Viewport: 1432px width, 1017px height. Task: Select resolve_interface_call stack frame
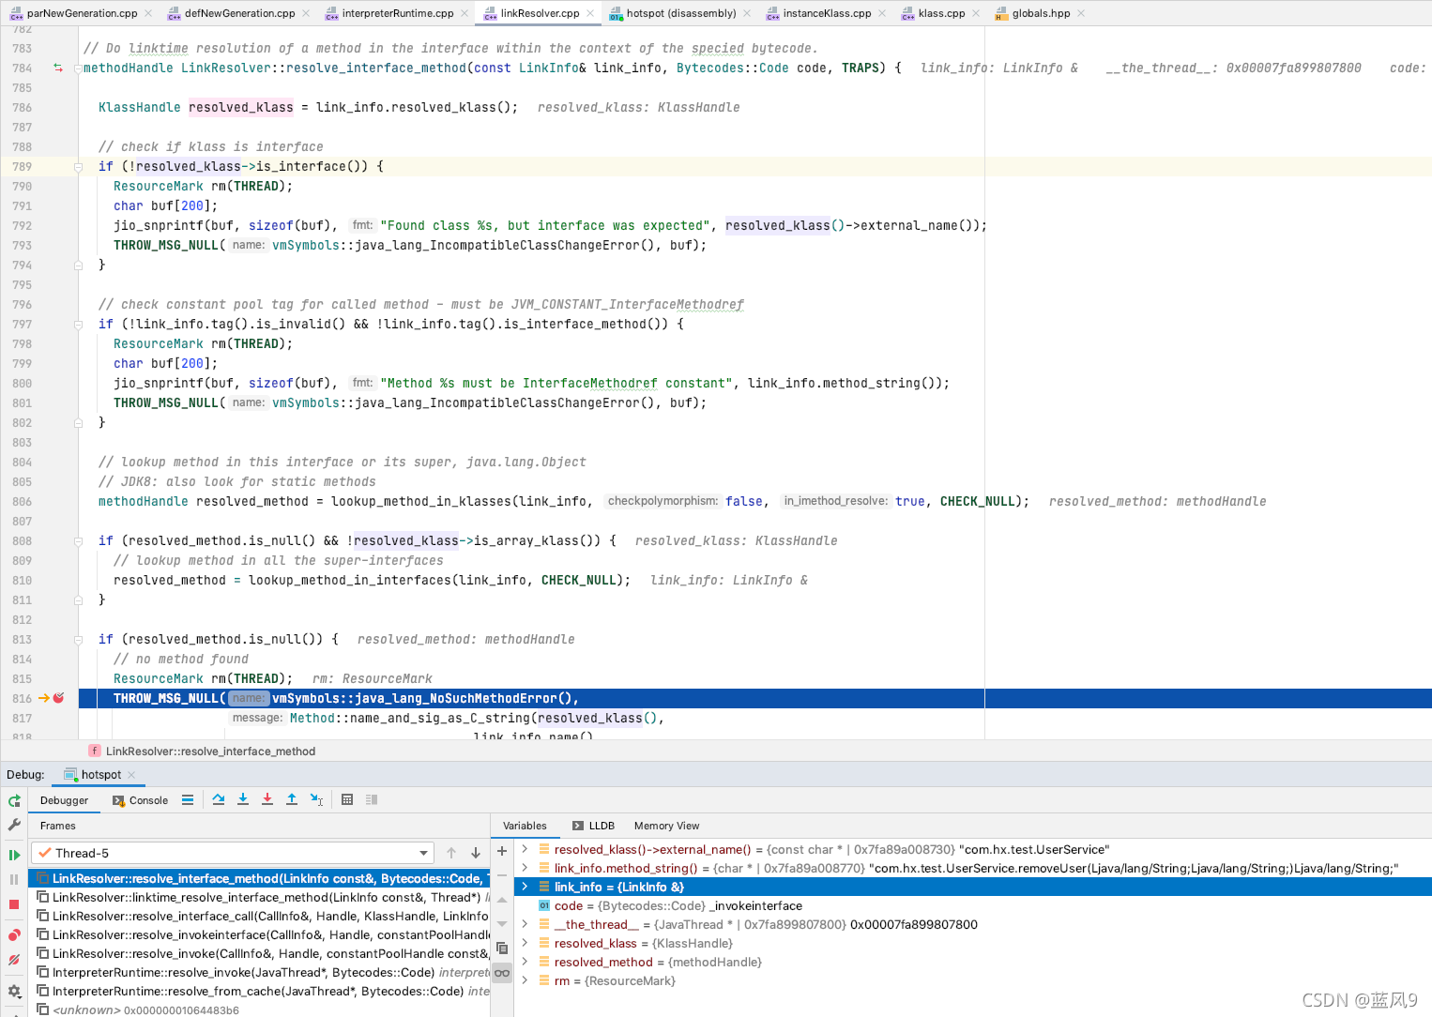pos(260,916)
